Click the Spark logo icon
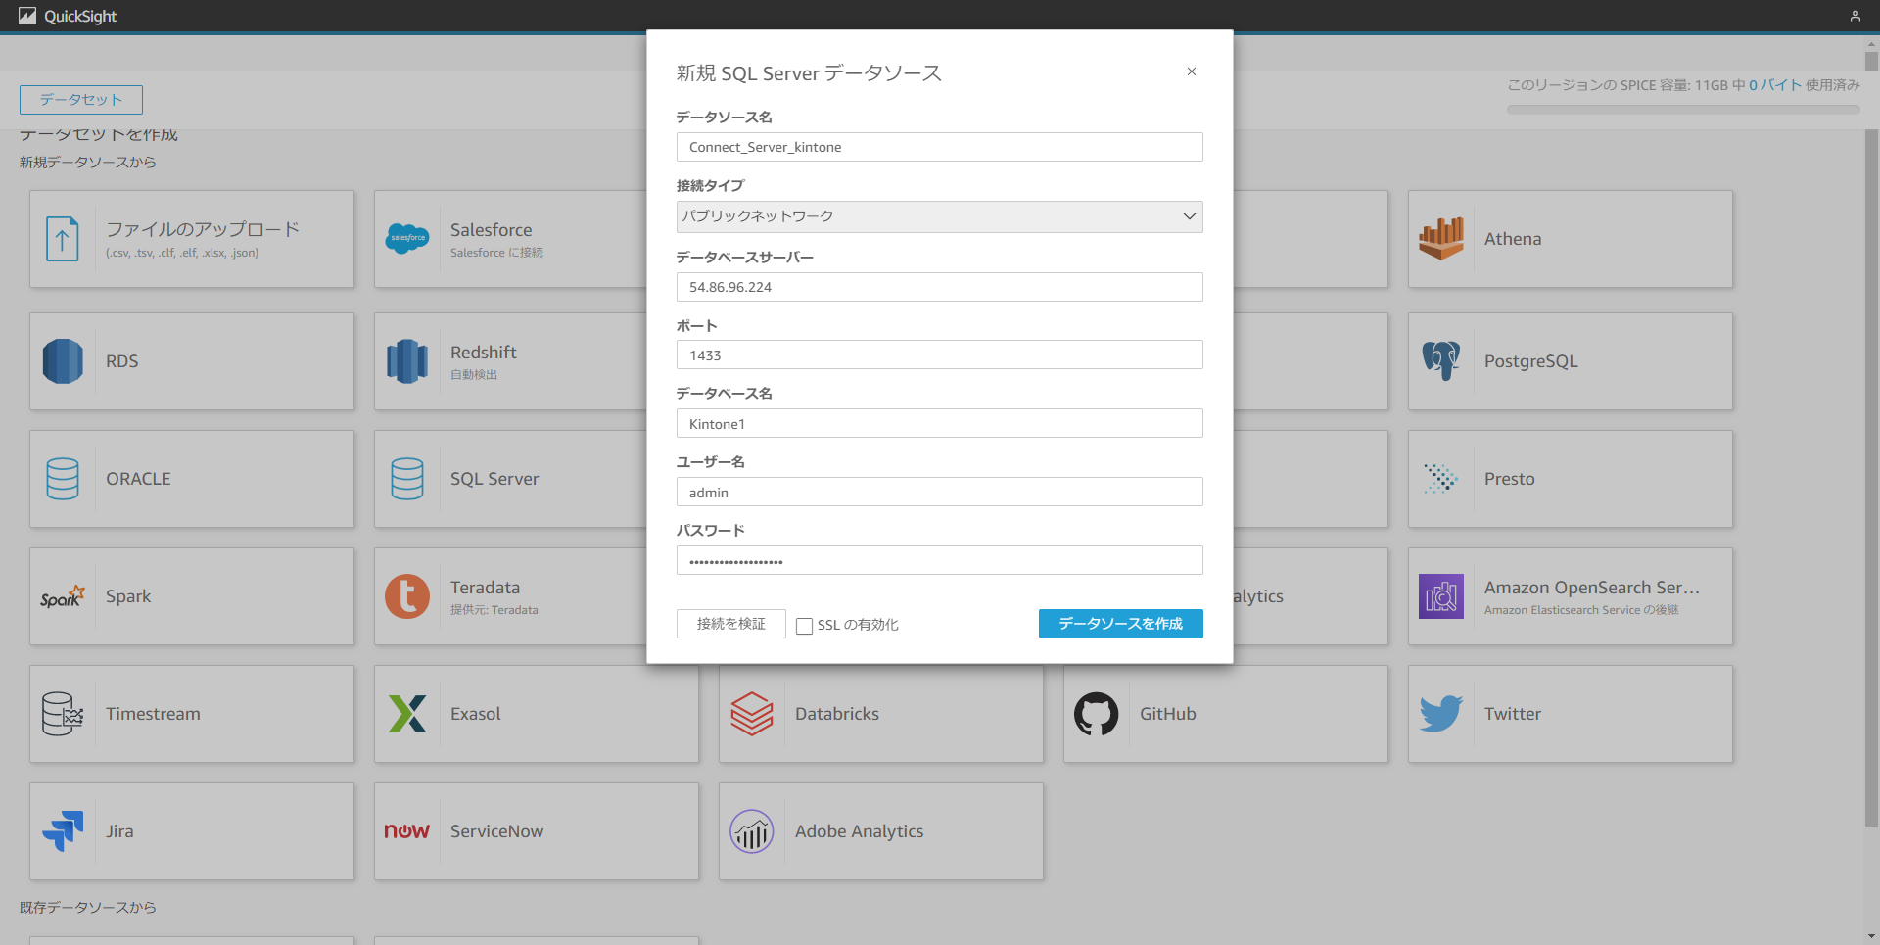 tap(63, 596)
